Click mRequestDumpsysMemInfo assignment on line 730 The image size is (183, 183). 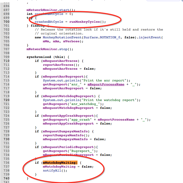click(65, 139)
